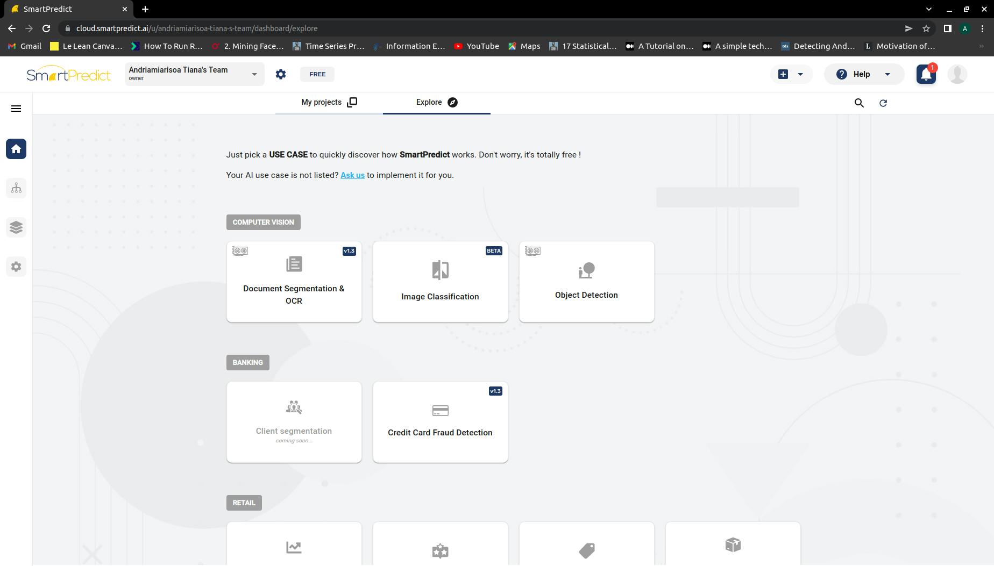The image size is (994, 566).
Task: Click the Ask us link
Action: pos(352,175)
